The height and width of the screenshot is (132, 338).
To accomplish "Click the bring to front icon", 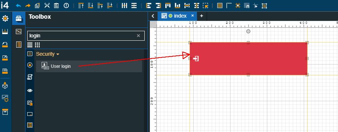I will point(81,5).
